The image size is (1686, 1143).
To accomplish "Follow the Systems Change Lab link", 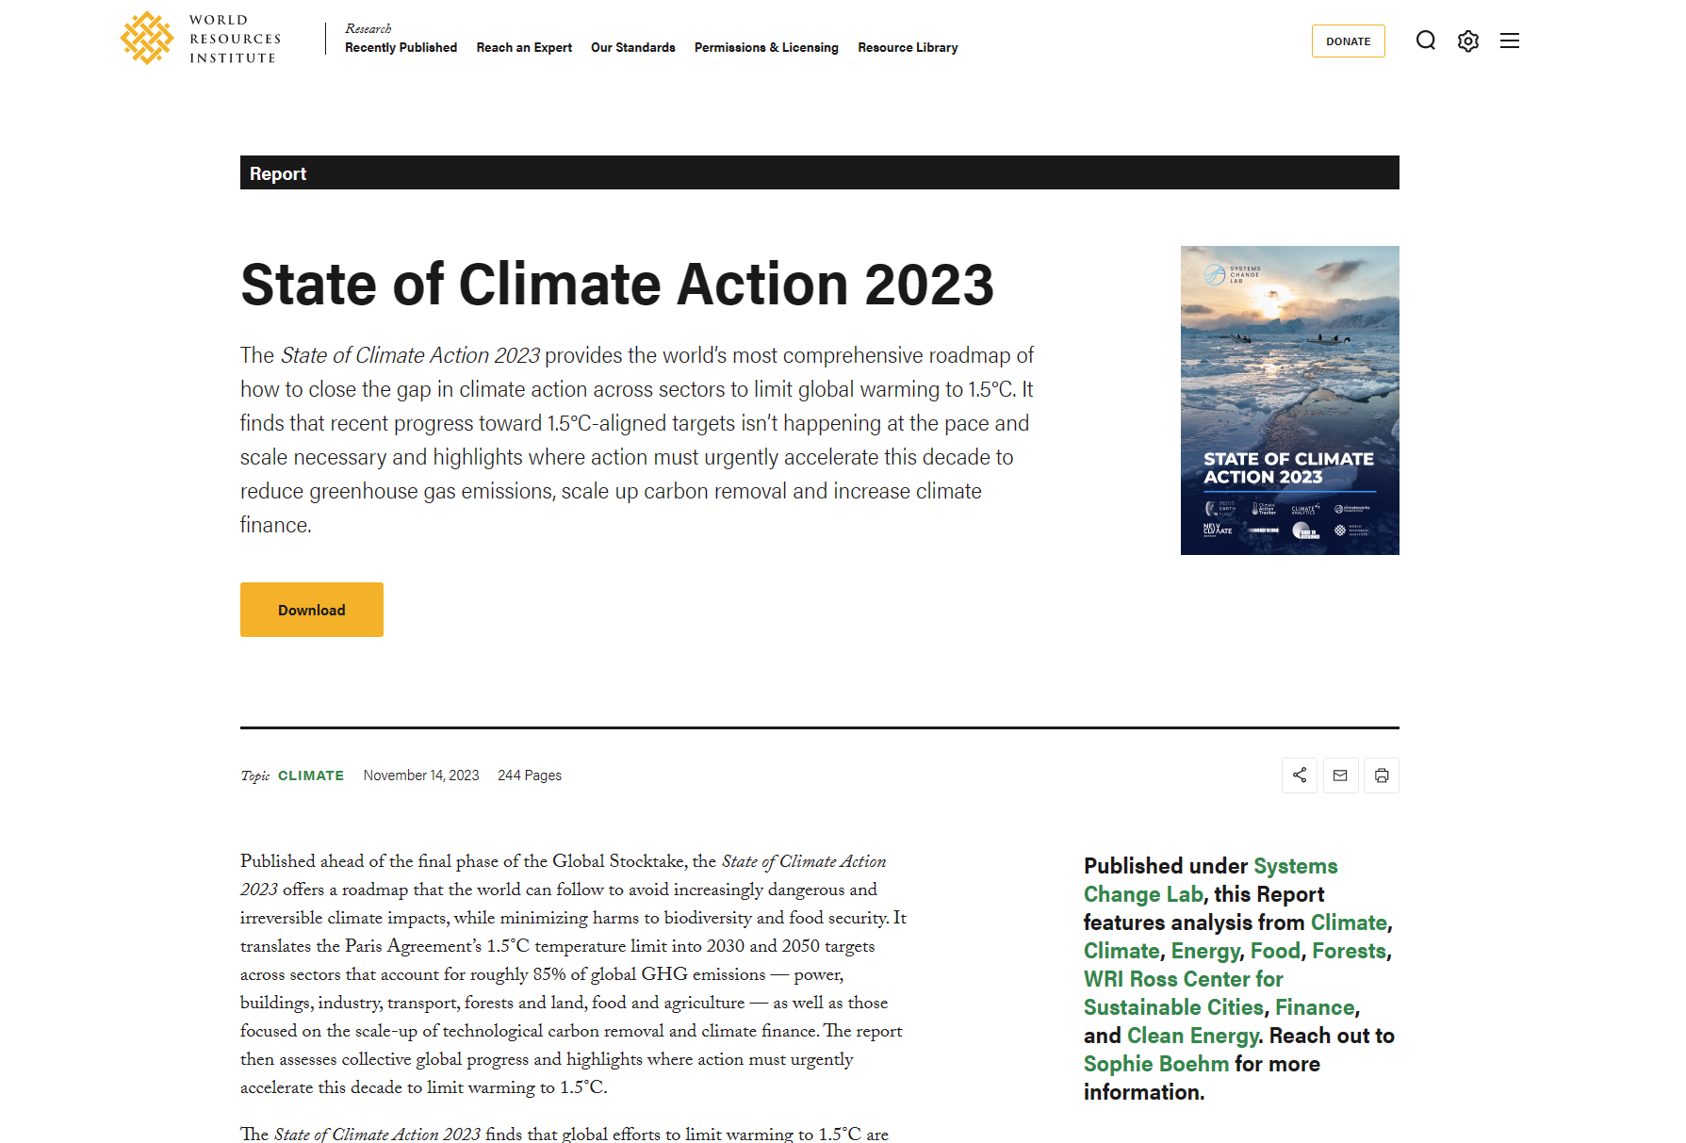I will point(1211,880).
